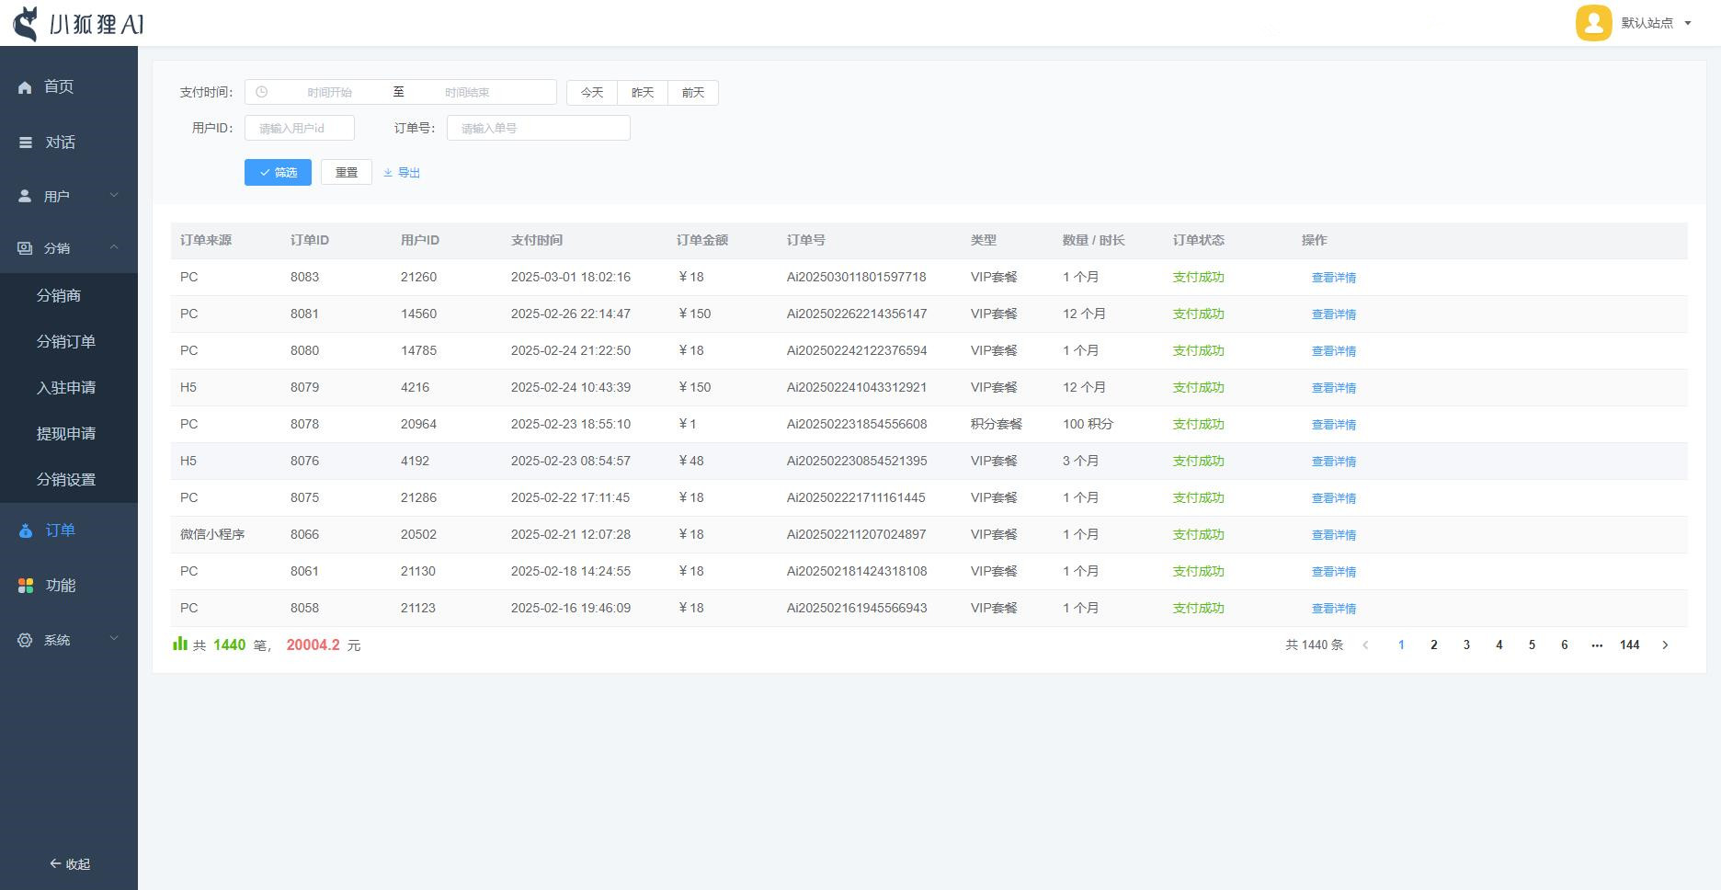Expand the 系统 submenu chevron
This screenshot has height=890, width=1721.
[x=114, y=639]
